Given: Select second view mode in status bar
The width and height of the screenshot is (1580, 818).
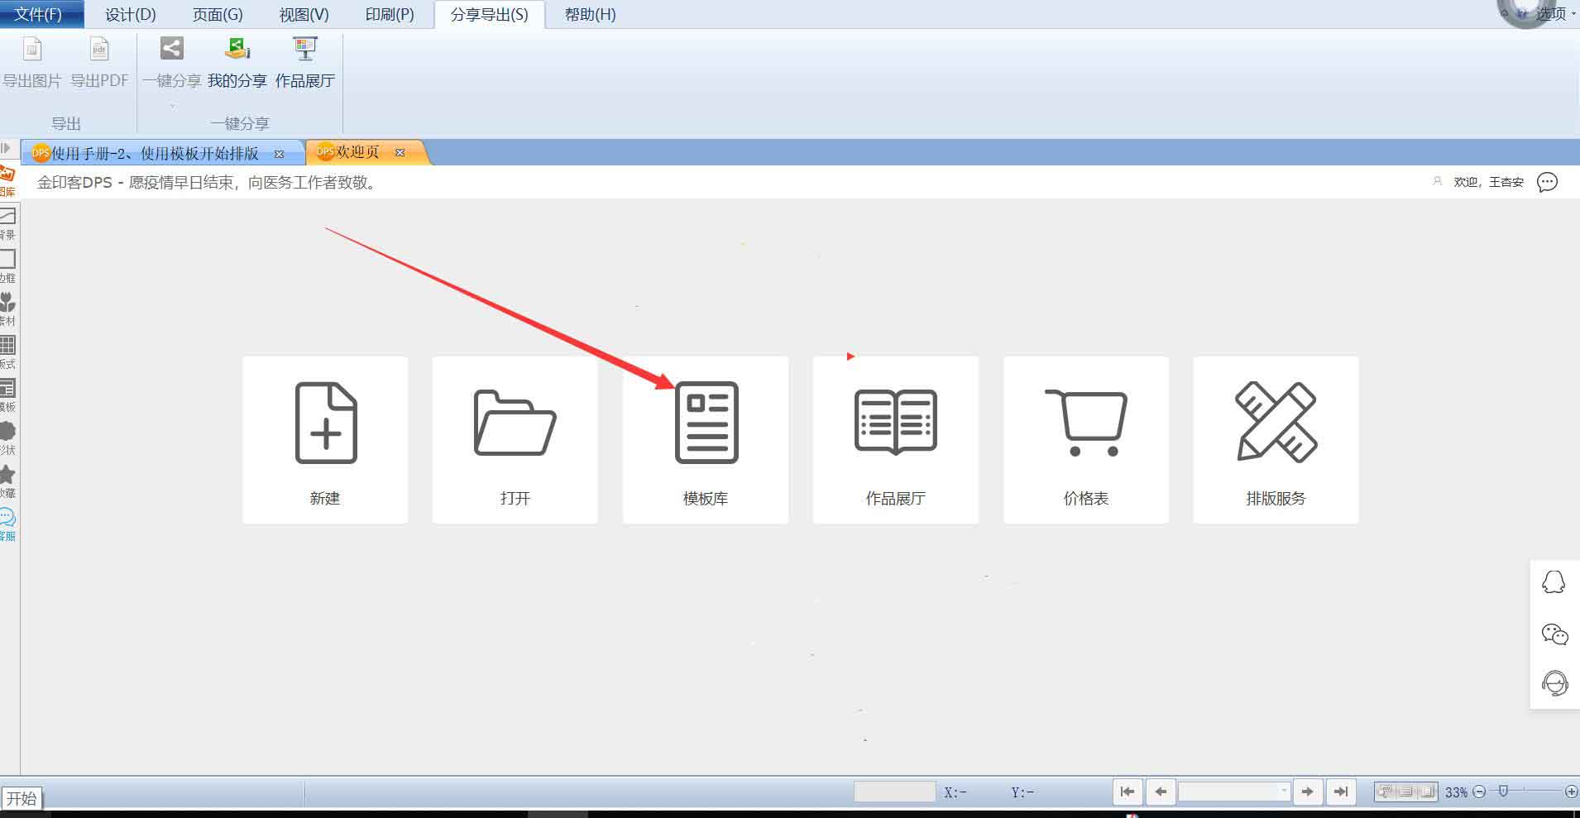Looking at the screenshot, I should tap(1406, 792).
